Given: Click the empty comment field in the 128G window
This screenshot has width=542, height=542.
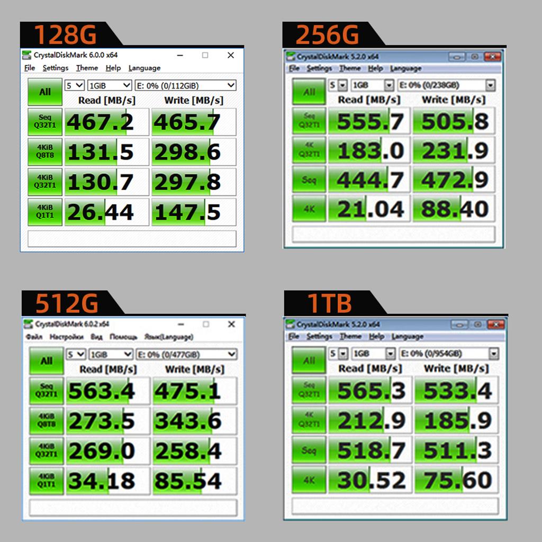Looking at the screenshot, I should pyautogui.click(x=132, y=239).
